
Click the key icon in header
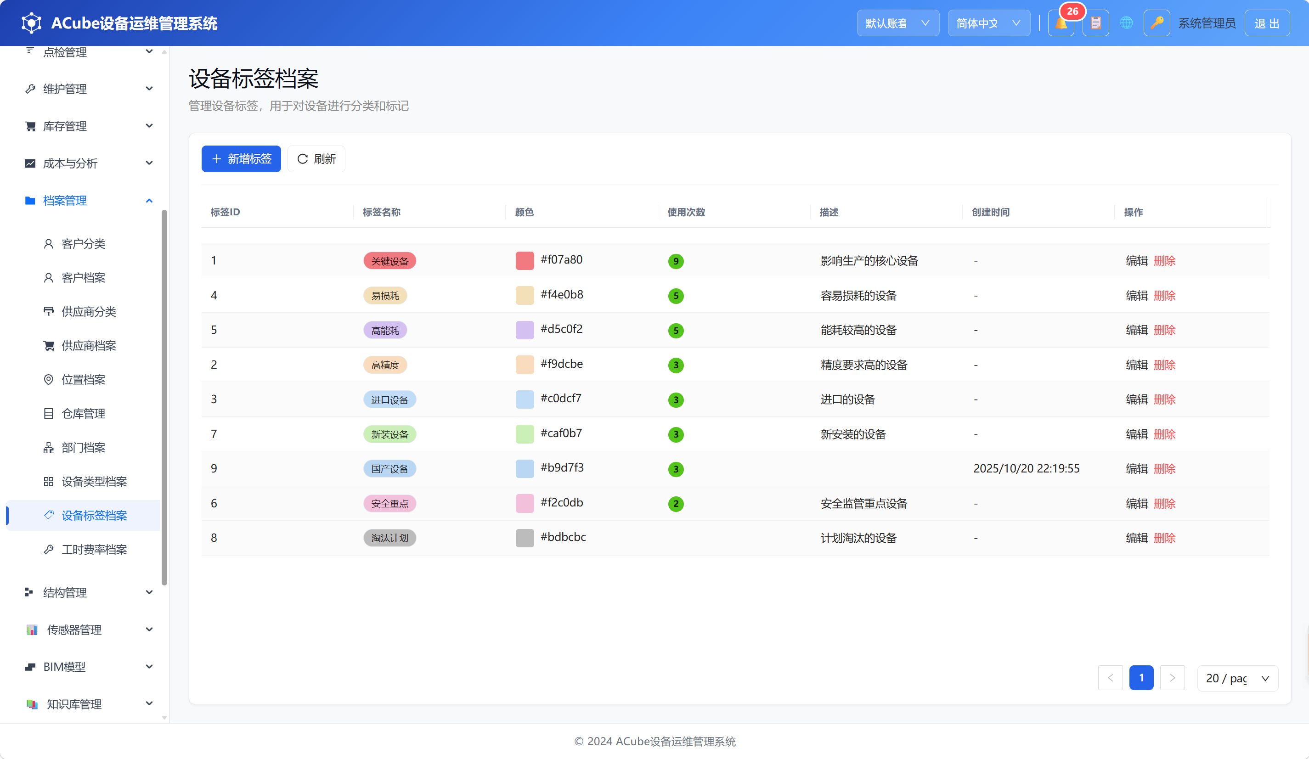[x=1157, y=23]
